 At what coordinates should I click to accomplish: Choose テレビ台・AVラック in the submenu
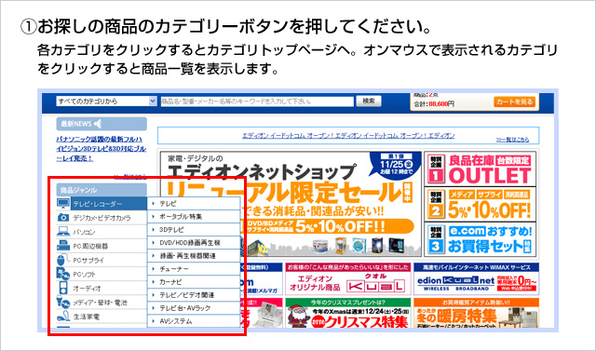194,307
